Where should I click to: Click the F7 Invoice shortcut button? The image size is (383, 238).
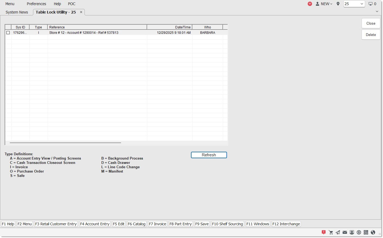click(x=157, y=224)
